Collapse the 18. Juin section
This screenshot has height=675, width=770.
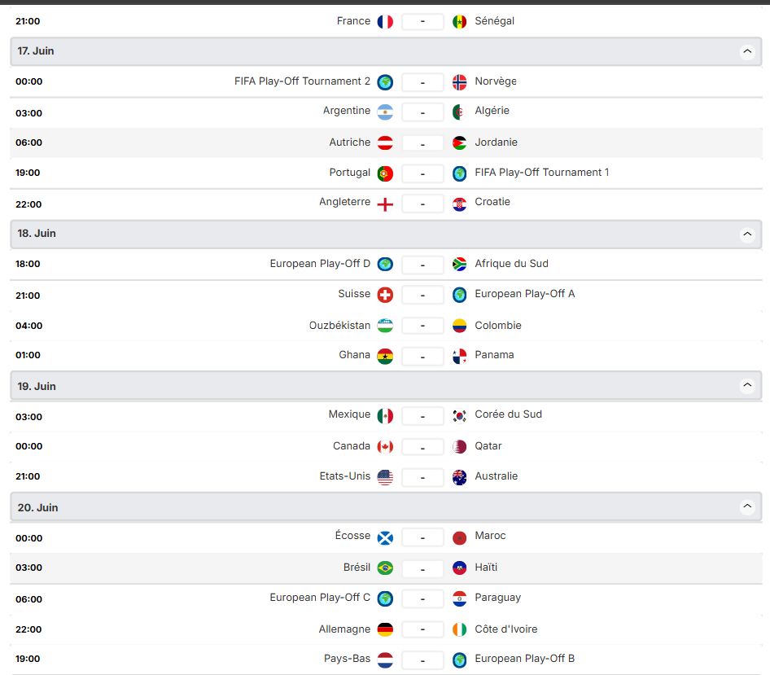(747, 234)
